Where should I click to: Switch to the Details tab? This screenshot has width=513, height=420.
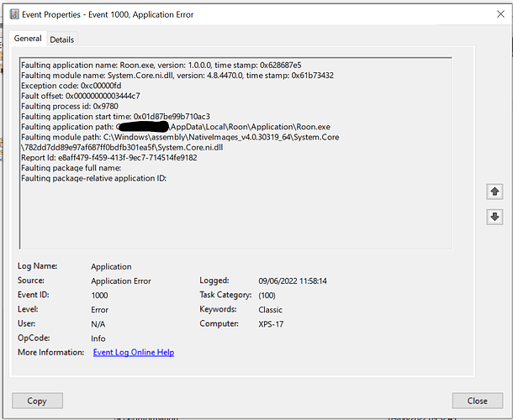[62, 39]
